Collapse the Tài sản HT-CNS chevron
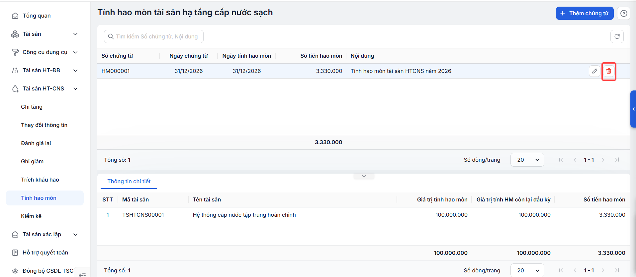Image resolution: width=636 pixels, height=277 pixels. coord(75,89)
